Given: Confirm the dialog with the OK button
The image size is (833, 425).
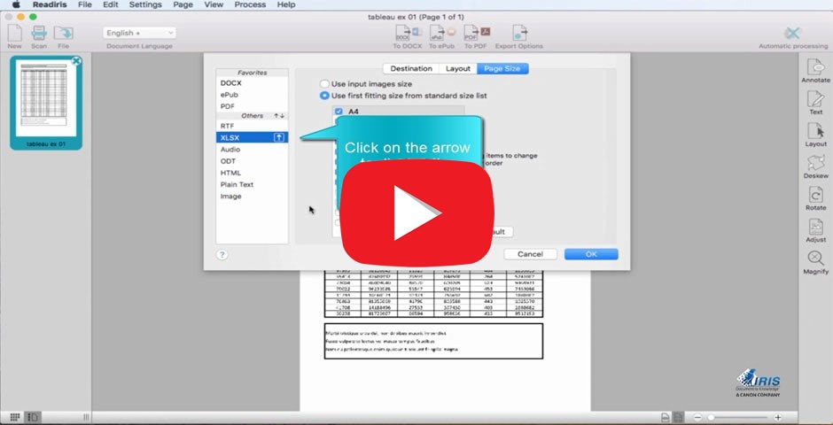Looking at the screenshot, I should 591,254.
